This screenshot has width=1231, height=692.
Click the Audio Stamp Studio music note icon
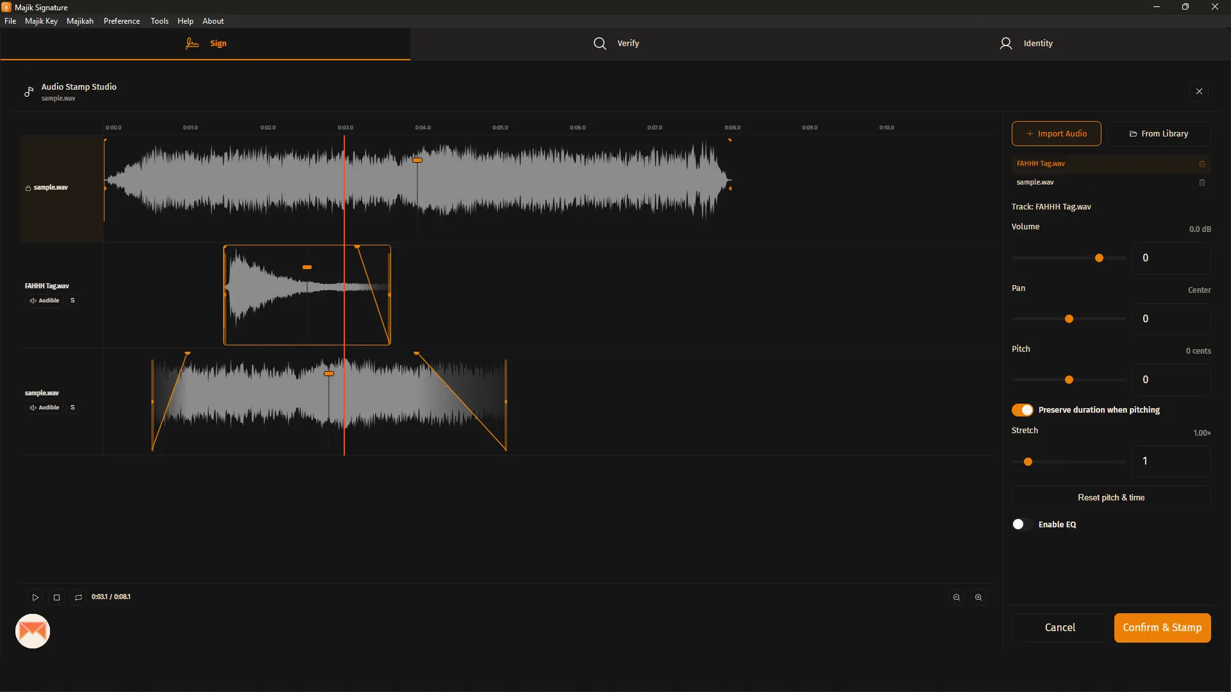click(29, 92)
